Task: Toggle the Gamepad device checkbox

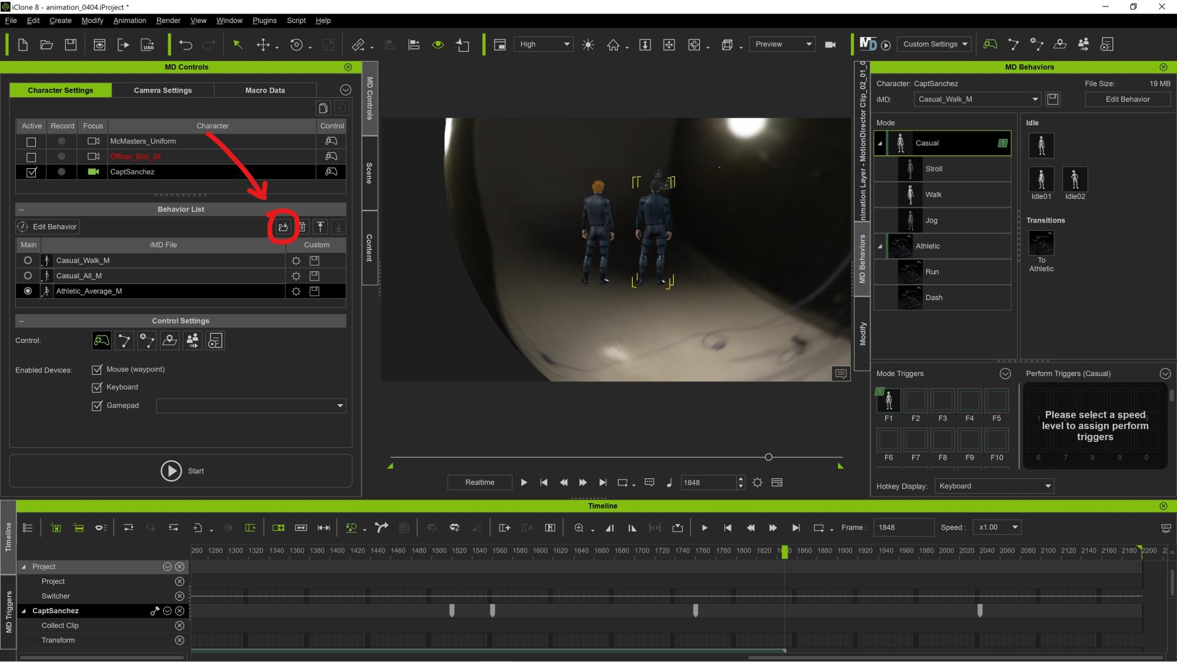Action: click(x=97, y=405)
